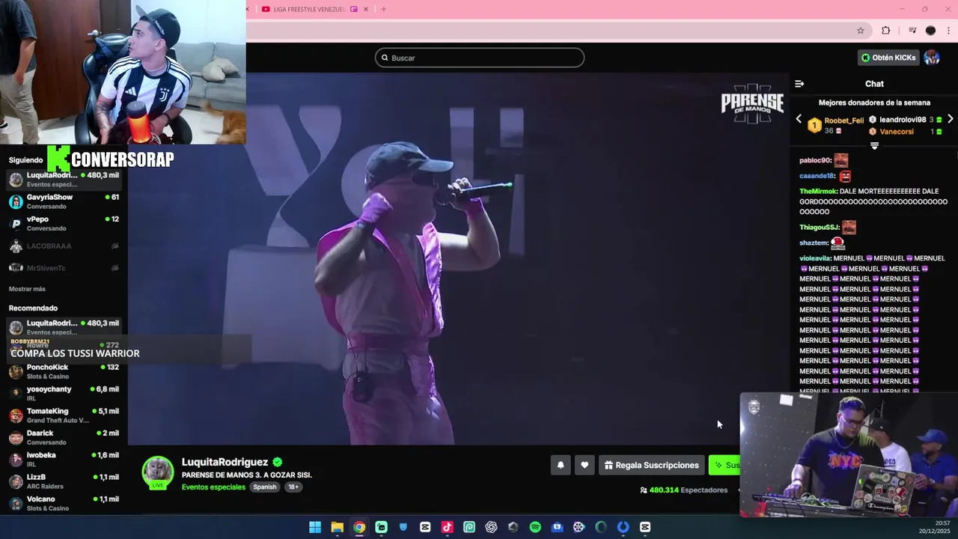Open PonchoKick recommended channel
Viewport: 958px width, 539px height.
pyautogui.click(x=64, y=371)
